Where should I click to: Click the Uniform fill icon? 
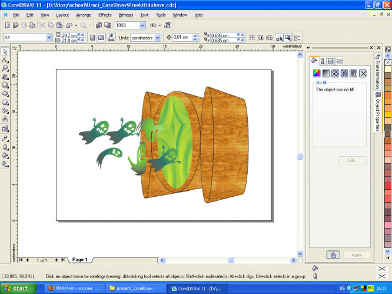click(x=317, y=73)
